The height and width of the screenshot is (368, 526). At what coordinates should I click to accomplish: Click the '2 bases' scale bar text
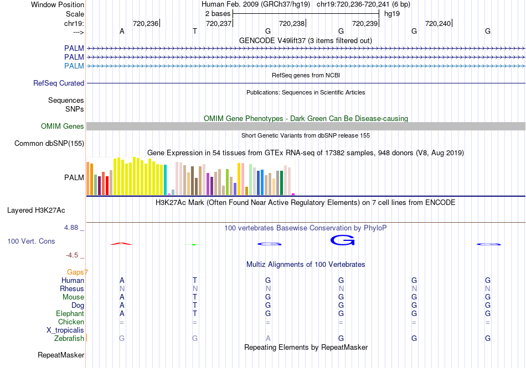[x=218, y=14]
